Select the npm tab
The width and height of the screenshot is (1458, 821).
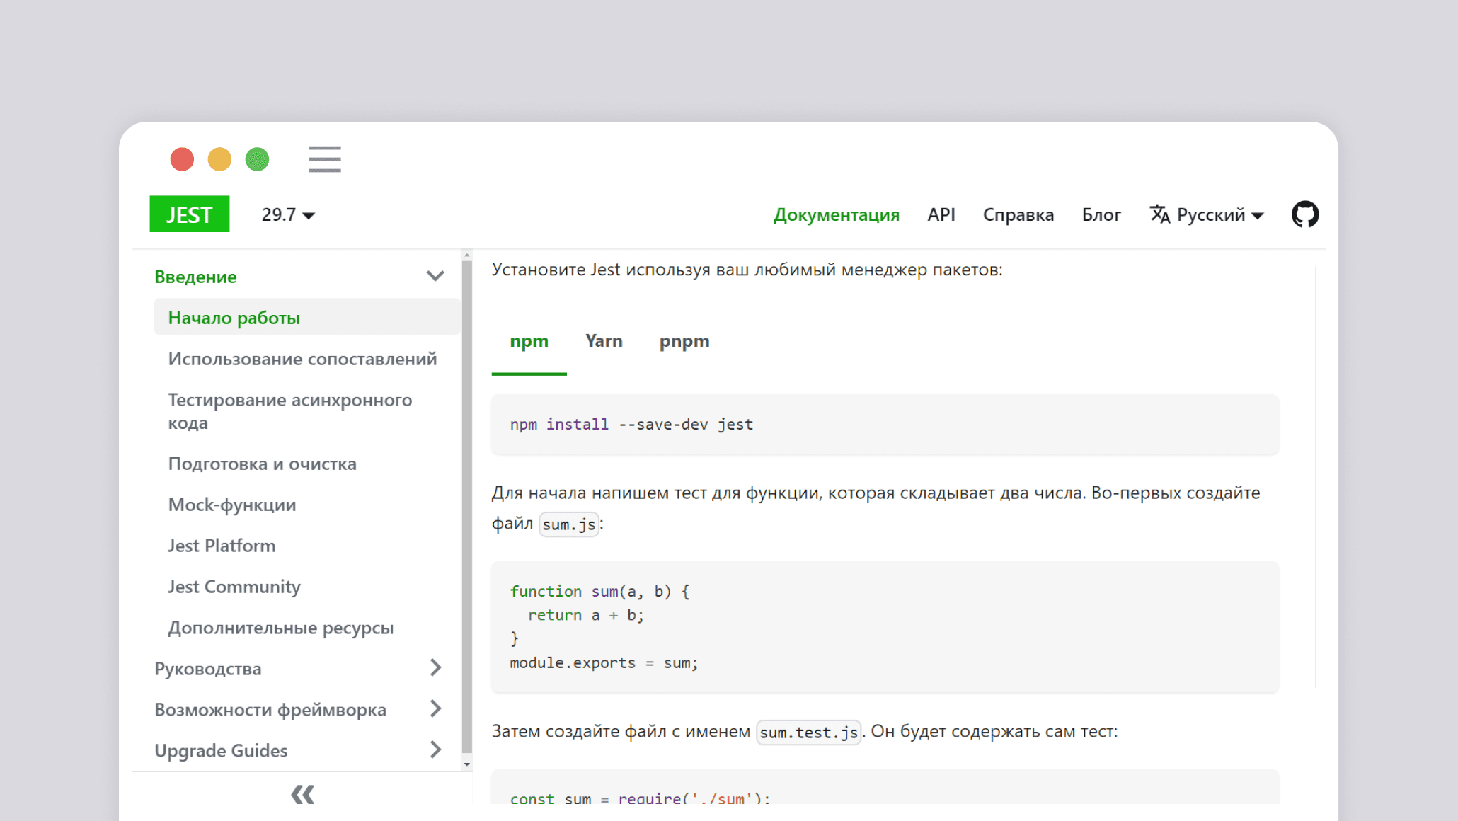click(529, 341)
